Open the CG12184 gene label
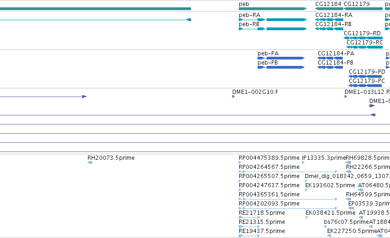The width and height of the screenshot is (390, 238). click(x=328, y=4)
